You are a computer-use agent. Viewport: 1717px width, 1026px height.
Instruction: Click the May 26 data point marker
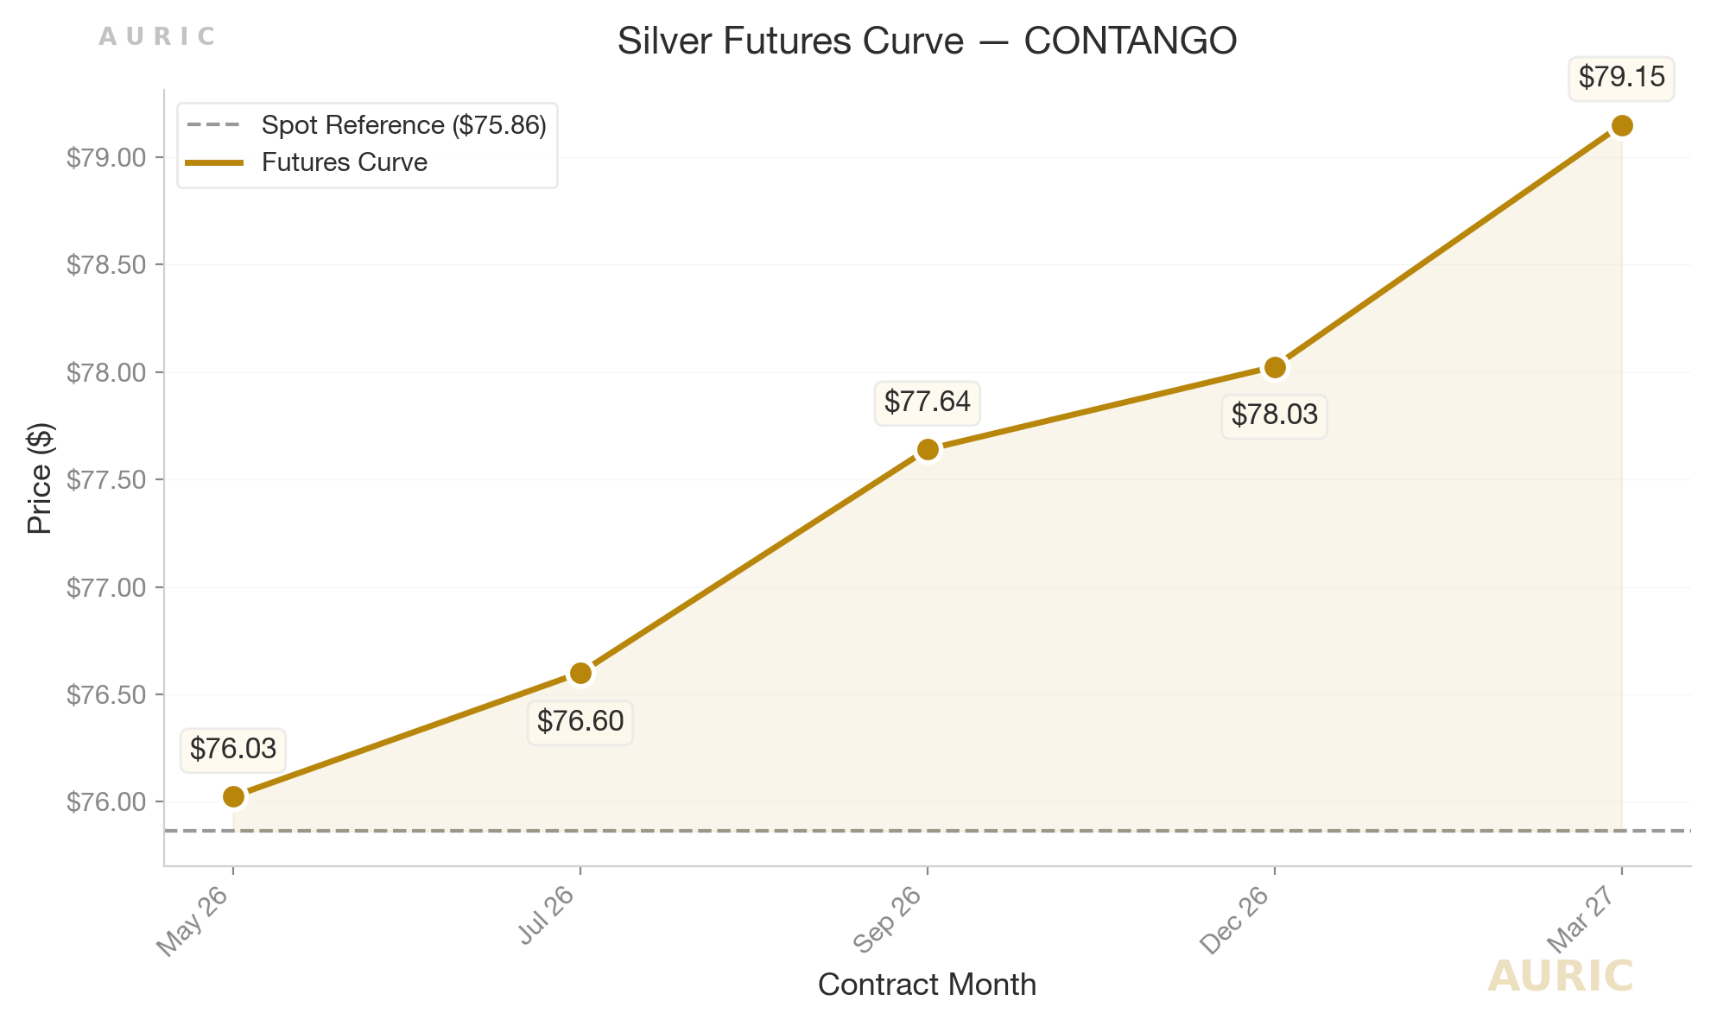click(233, 796)
